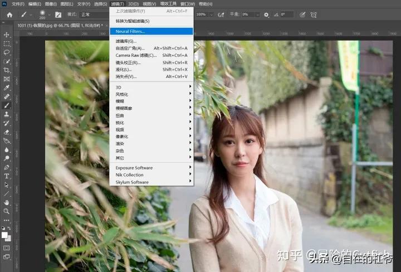The height and width of the screenshot is (272, 401).
Task: Select the Eyedropper tool
Action: tap(7, 88)
